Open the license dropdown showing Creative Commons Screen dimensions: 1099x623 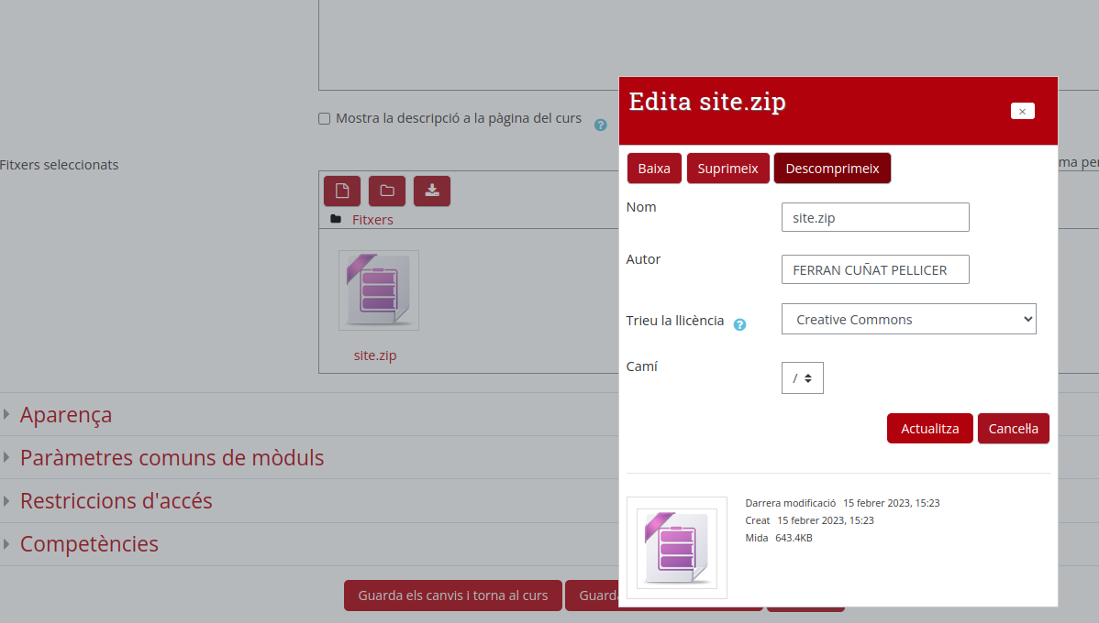pos(908,320)
